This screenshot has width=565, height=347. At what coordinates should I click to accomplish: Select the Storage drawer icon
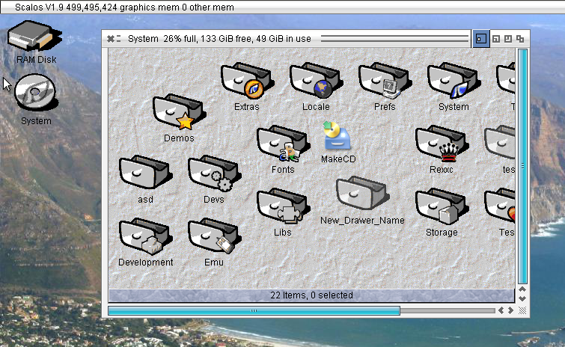[x=442, y=208]
